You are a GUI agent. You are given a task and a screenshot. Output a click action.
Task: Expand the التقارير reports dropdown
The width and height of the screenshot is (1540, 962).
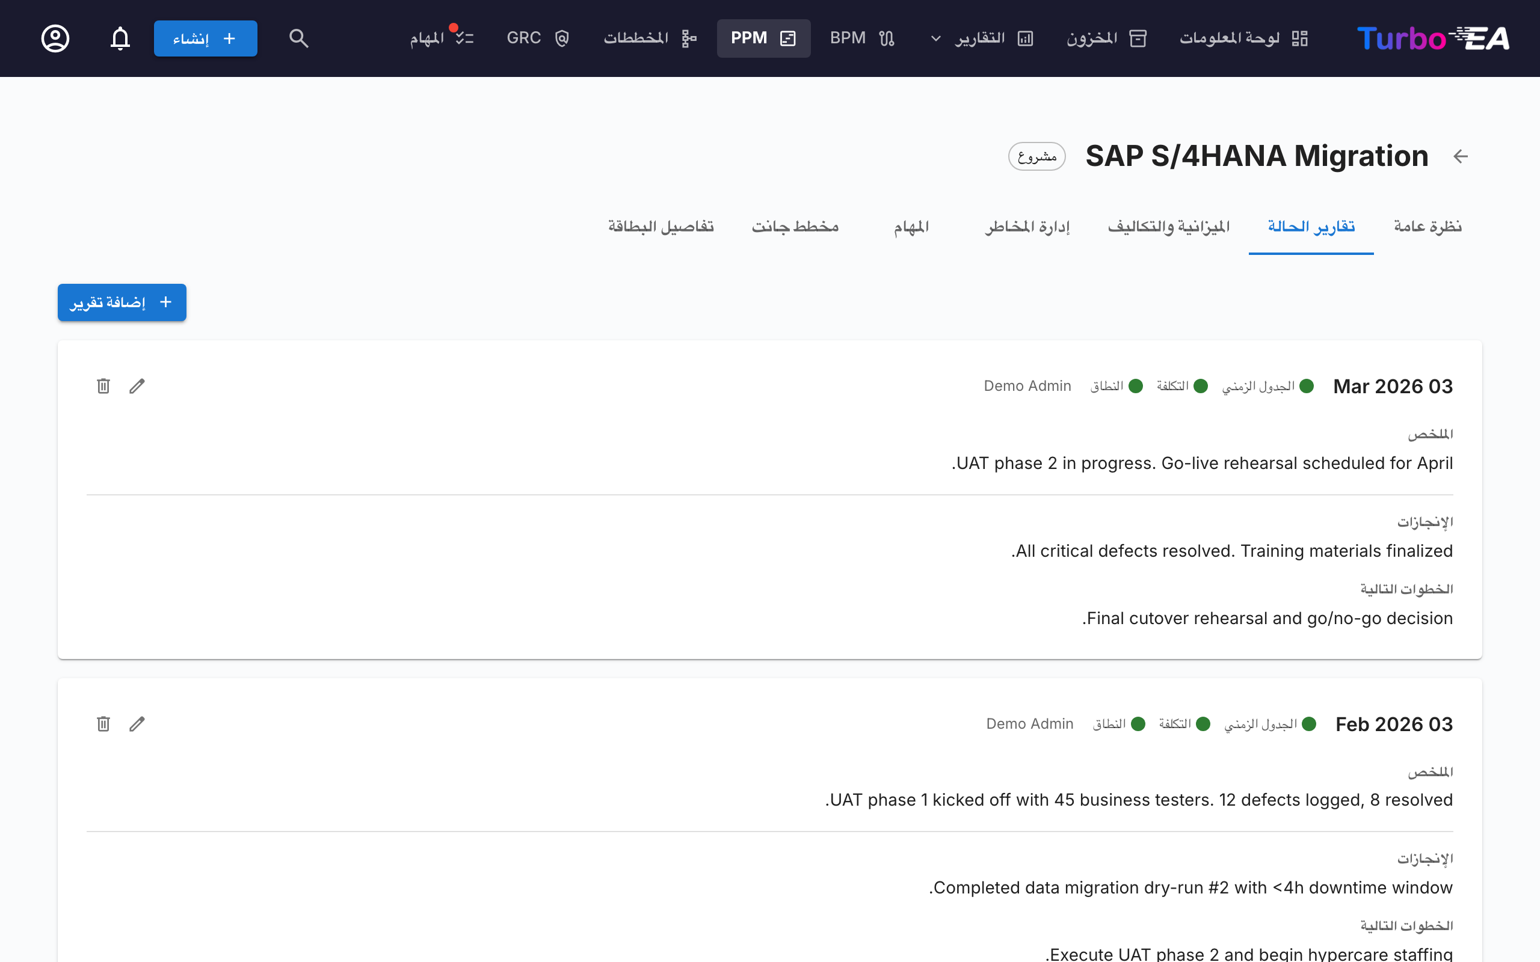[x=982, y=38]
